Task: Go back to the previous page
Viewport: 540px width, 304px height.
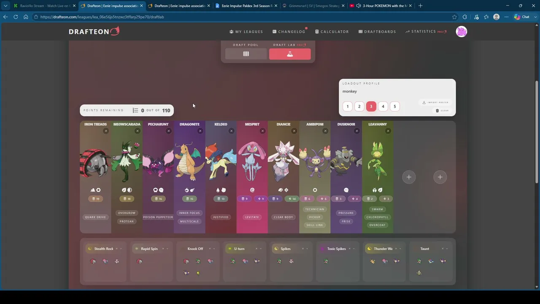Action: (x=5, y=17)
